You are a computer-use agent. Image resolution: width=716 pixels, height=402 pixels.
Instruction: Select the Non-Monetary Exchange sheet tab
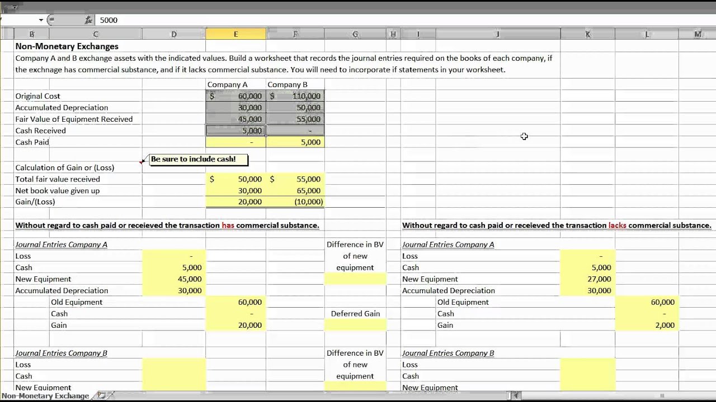coord(45,396)
